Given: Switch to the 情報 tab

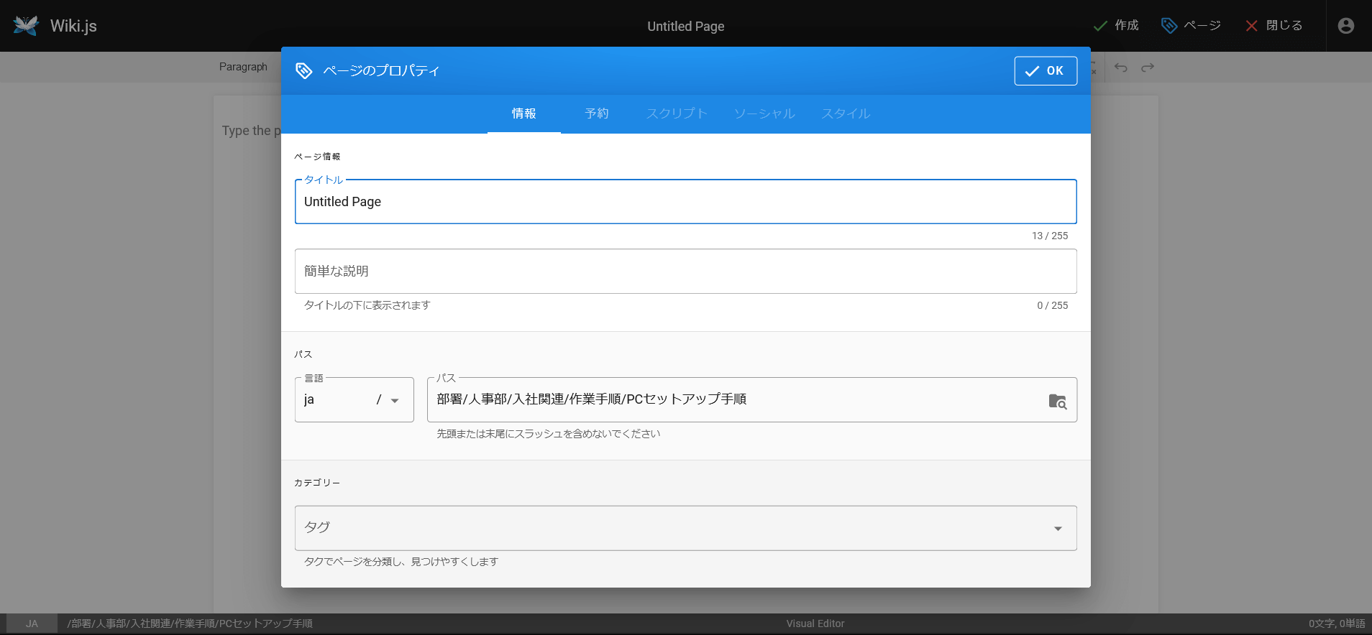Looking at the screenshot, I should 523,113.
